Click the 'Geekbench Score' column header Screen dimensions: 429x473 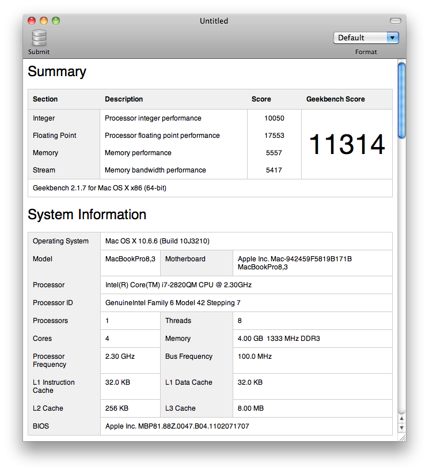pos(335,99)
